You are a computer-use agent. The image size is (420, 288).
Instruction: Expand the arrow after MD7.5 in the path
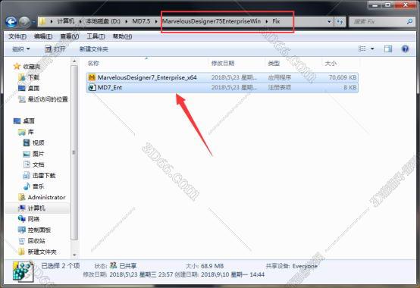156,21
